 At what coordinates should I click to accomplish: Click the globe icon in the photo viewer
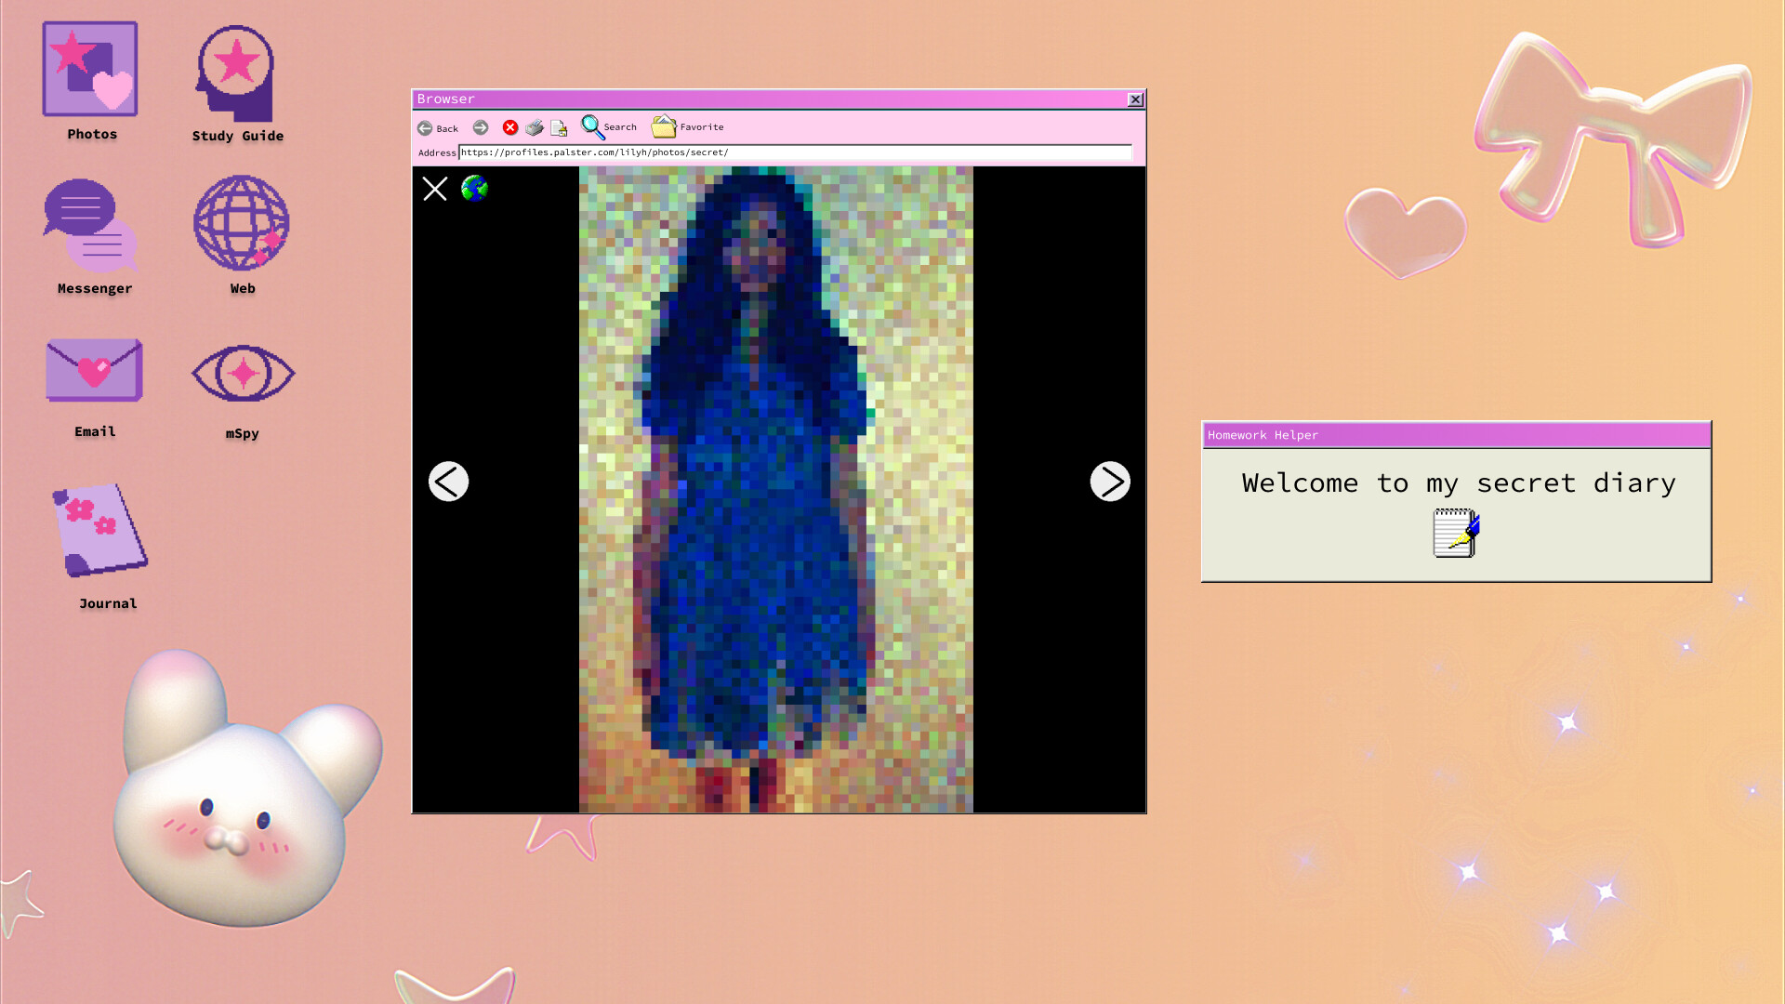pos(474,189)
